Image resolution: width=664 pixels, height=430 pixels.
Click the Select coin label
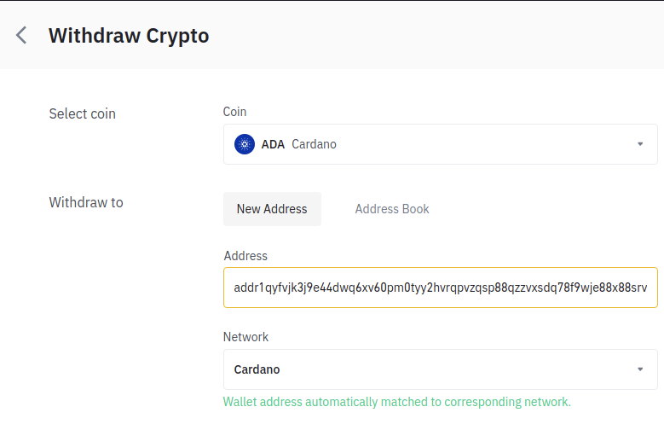pos(82,113)
